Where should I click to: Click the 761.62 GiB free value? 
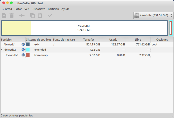tap(143, 44)
